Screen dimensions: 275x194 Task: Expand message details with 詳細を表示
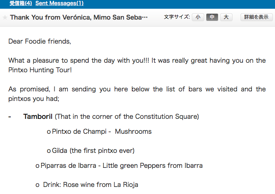[257, 17]
